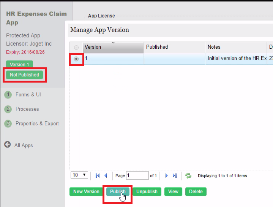Open Forms & UI section

point(28,95)
